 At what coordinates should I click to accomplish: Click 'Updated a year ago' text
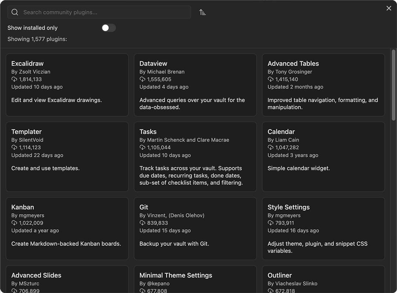(x=35, y=231)
